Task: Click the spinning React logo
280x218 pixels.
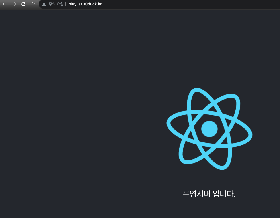Action: pyautogui.click(x=209, y=129)
